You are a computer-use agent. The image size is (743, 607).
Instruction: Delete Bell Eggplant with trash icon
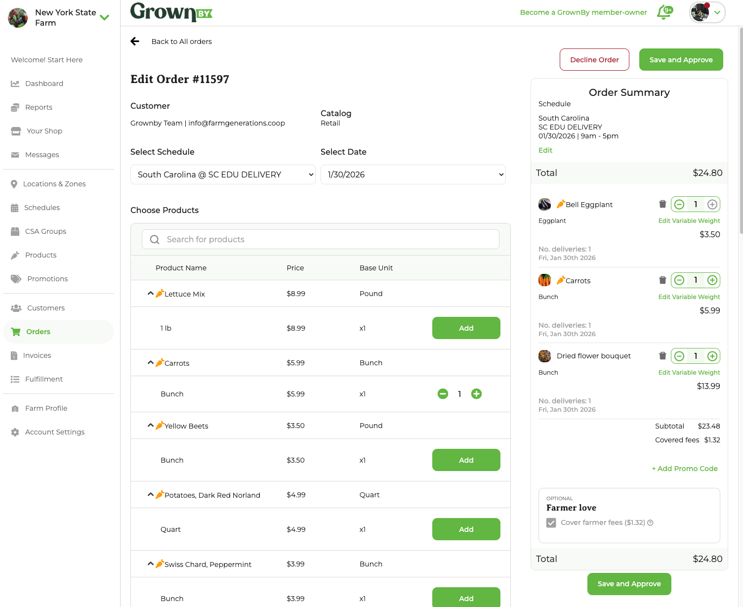click(662, 204)
